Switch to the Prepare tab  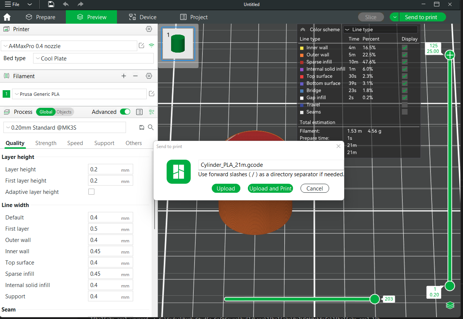[x=40, y=17]
